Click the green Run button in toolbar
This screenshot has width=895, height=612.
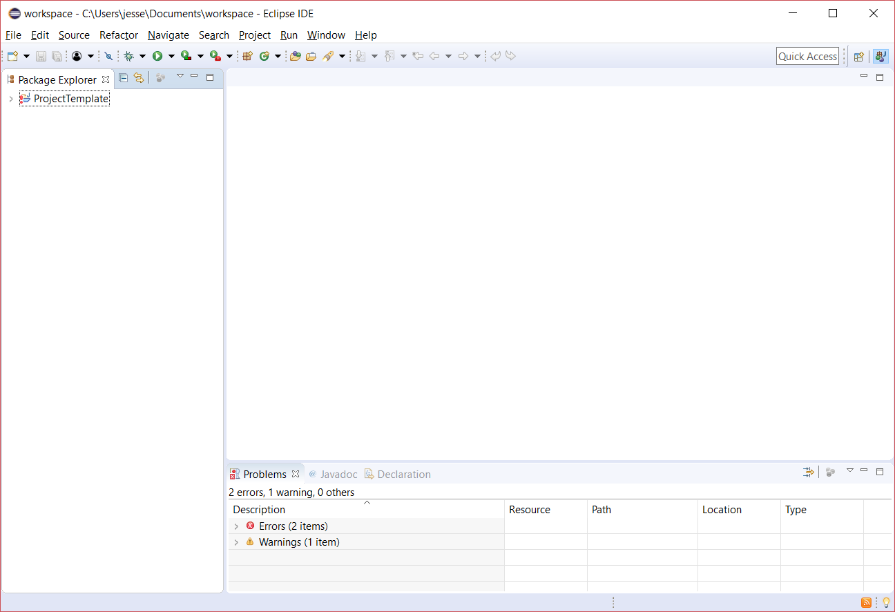(157, 56)
